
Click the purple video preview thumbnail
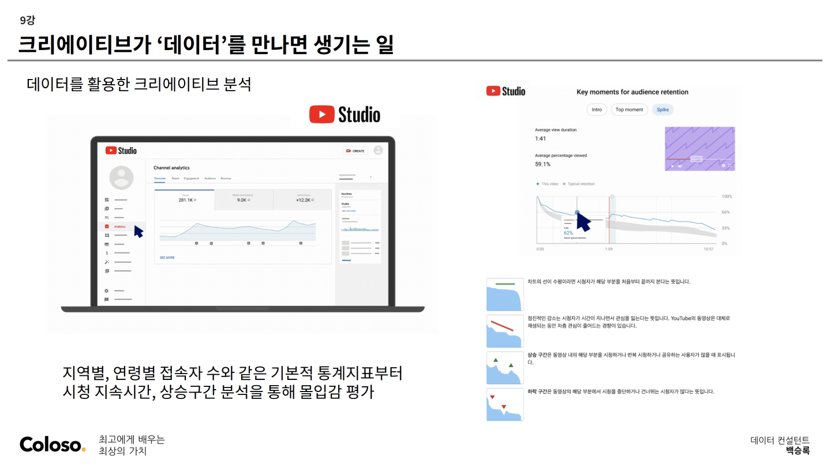tap(701, 149)
